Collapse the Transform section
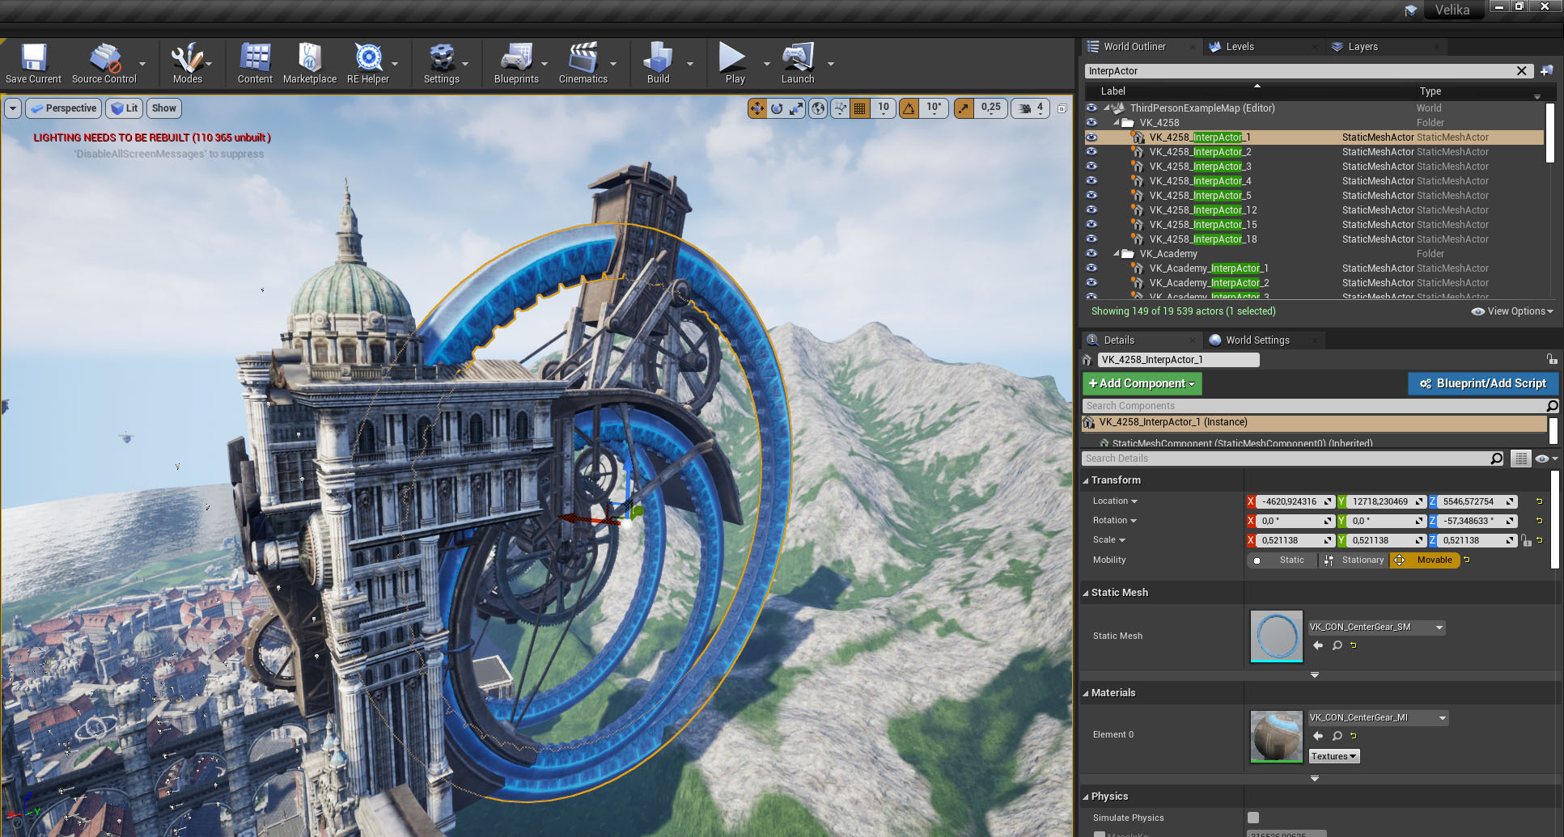This screenshot has height=837, width=1564. point(1086,480)
